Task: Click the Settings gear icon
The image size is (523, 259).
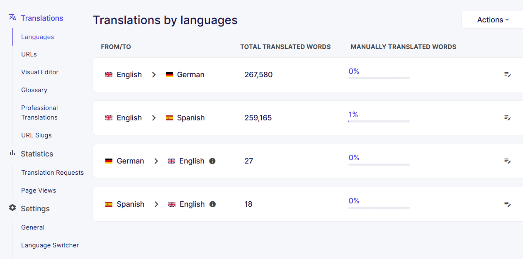Action: [x=12, y=208]
